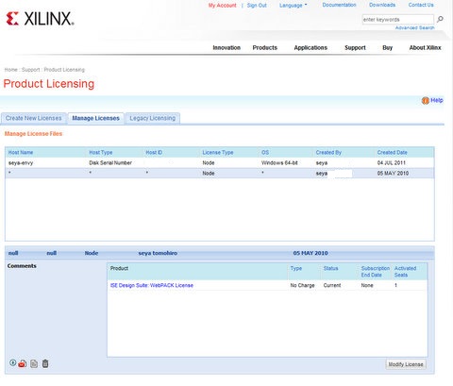Click the Modify License button
453x386 pixels.
coord(406,364)
